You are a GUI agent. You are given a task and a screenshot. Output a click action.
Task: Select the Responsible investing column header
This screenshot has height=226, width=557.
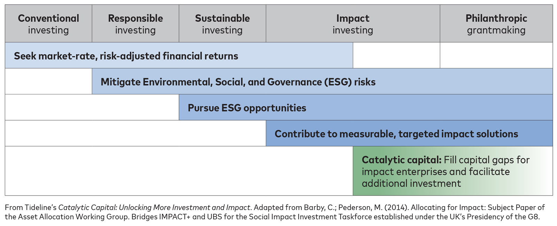(x=135, y=24)
